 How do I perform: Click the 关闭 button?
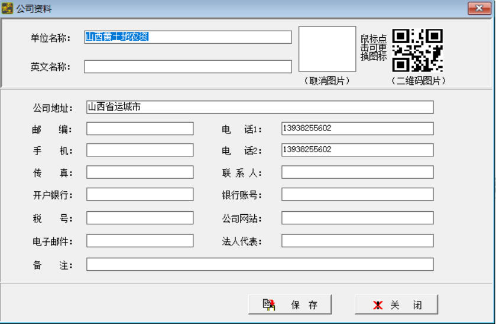click(x=396, y=305)
